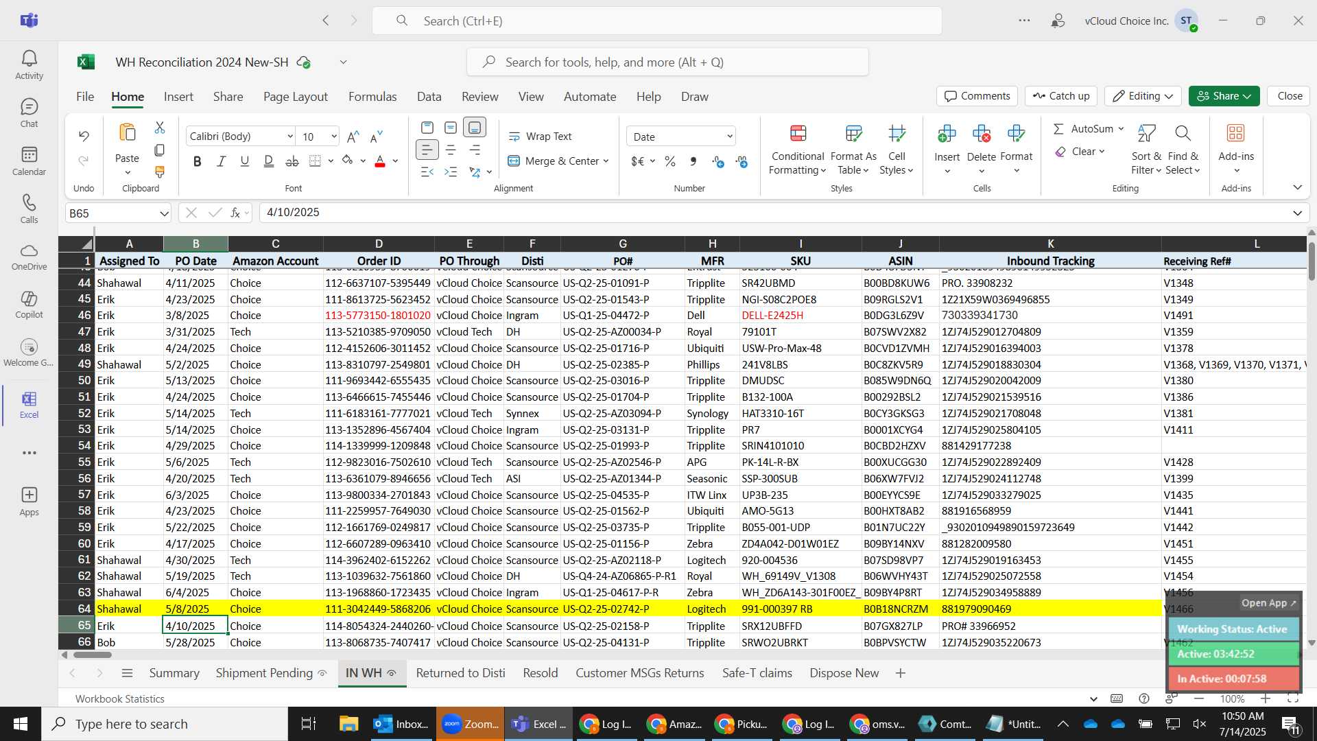Toggle Wrap Text
This screenshot has width=1317, height=741.
tap(540, 137)
